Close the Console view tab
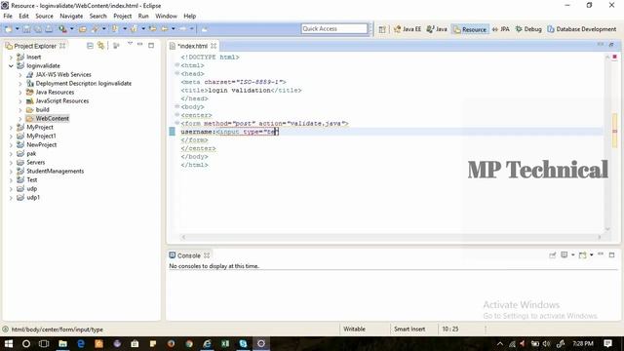Viewport: 624px width, 351px height. (207, 255)
